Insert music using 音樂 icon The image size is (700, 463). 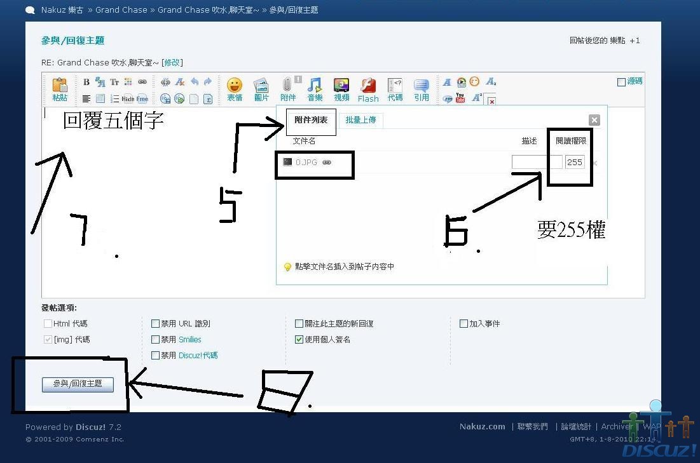(x=315, y=89)
